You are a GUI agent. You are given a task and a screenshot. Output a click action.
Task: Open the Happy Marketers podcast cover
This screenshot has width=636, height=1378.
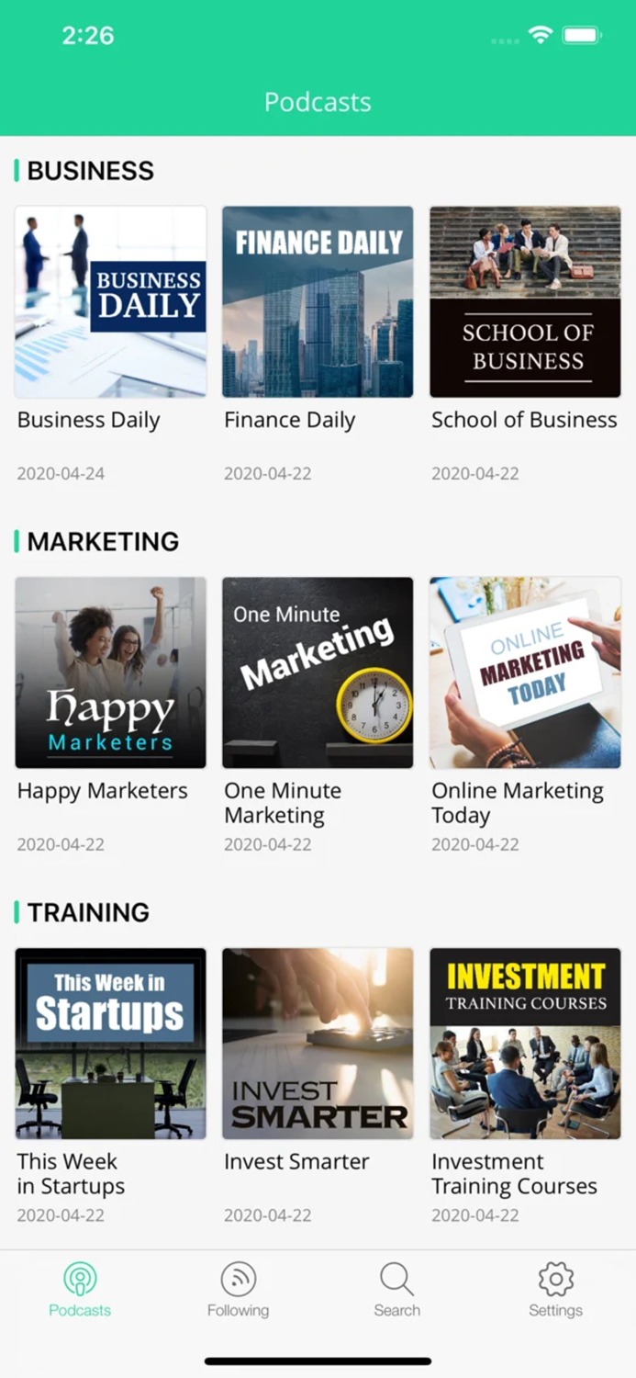point(110,672)
